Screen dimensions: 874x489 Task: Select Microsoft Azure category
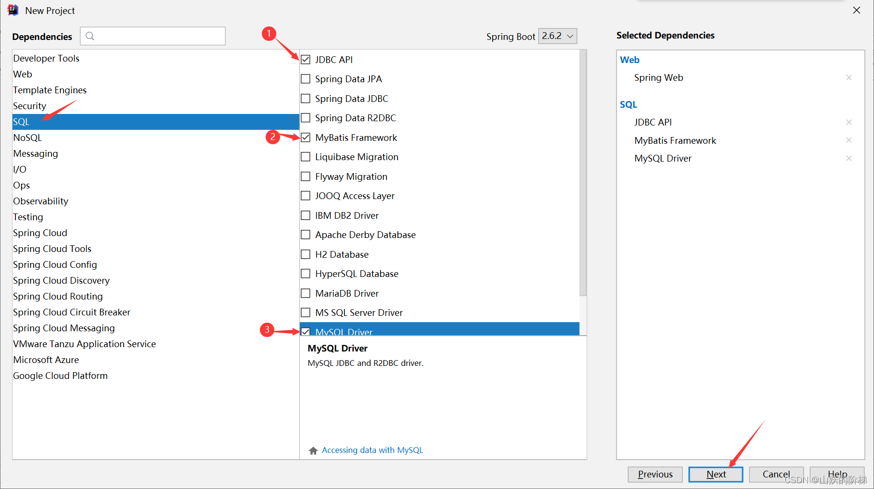coord(155,360)
